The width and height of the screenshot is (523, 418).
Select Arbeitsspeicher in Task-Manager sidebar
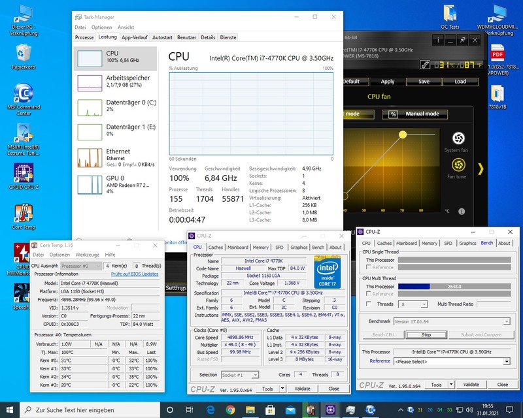click(115, 82)
